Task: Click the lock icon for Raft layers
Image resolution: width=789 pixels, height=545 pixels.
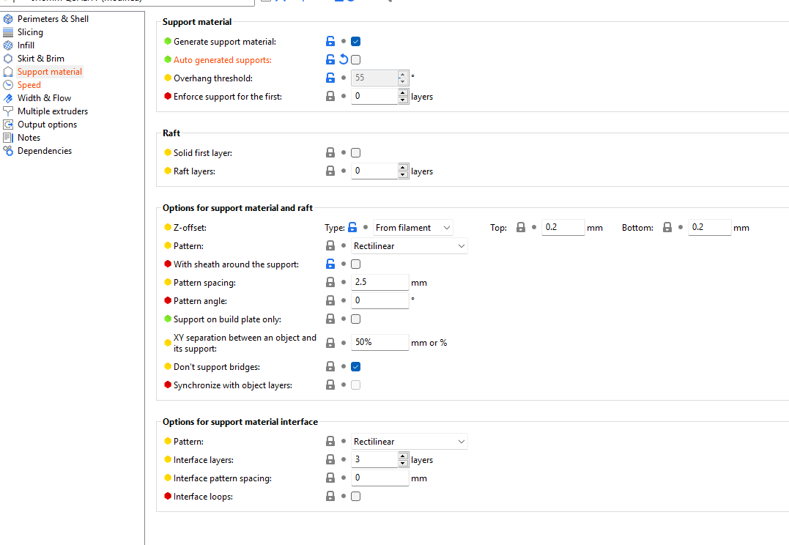Action: pos(330,171)
